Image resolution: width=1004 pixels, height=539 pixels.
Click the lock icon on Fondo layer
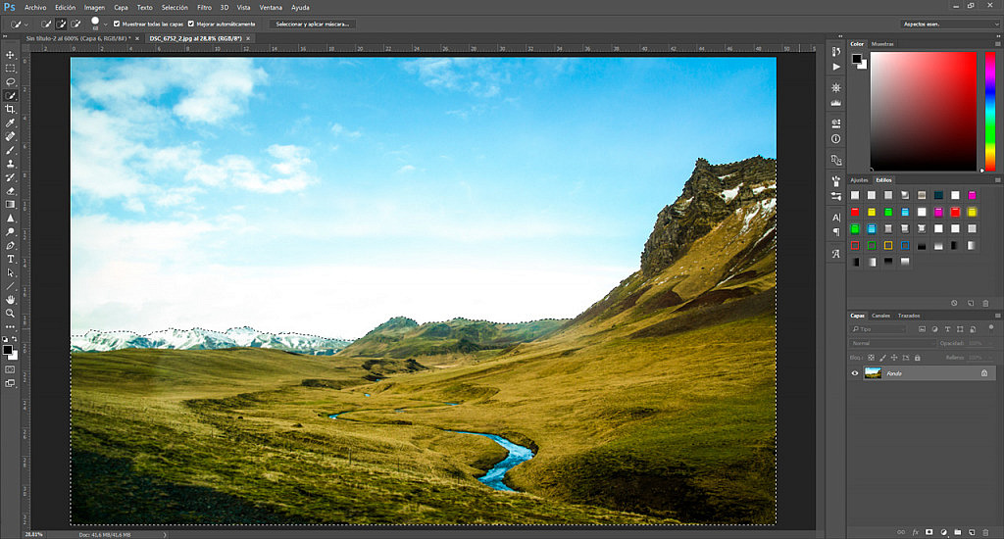[x=984, y=373]
